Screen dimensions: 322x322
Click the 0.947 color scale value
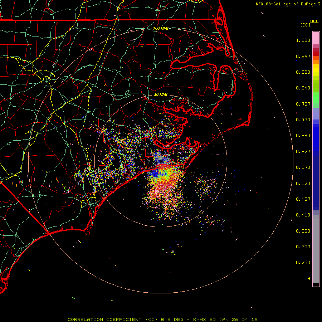pos(303,56)
